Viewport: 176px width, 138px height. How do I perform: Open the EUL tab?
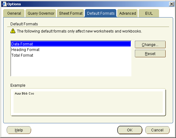coord(149,13)
